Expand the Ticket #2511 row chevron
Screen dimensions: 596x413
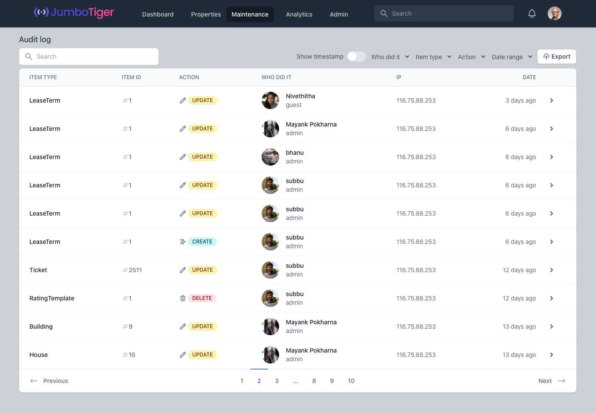552,270
